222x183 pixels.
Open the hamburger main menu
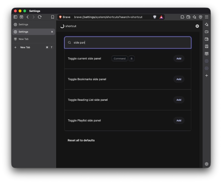206,17
